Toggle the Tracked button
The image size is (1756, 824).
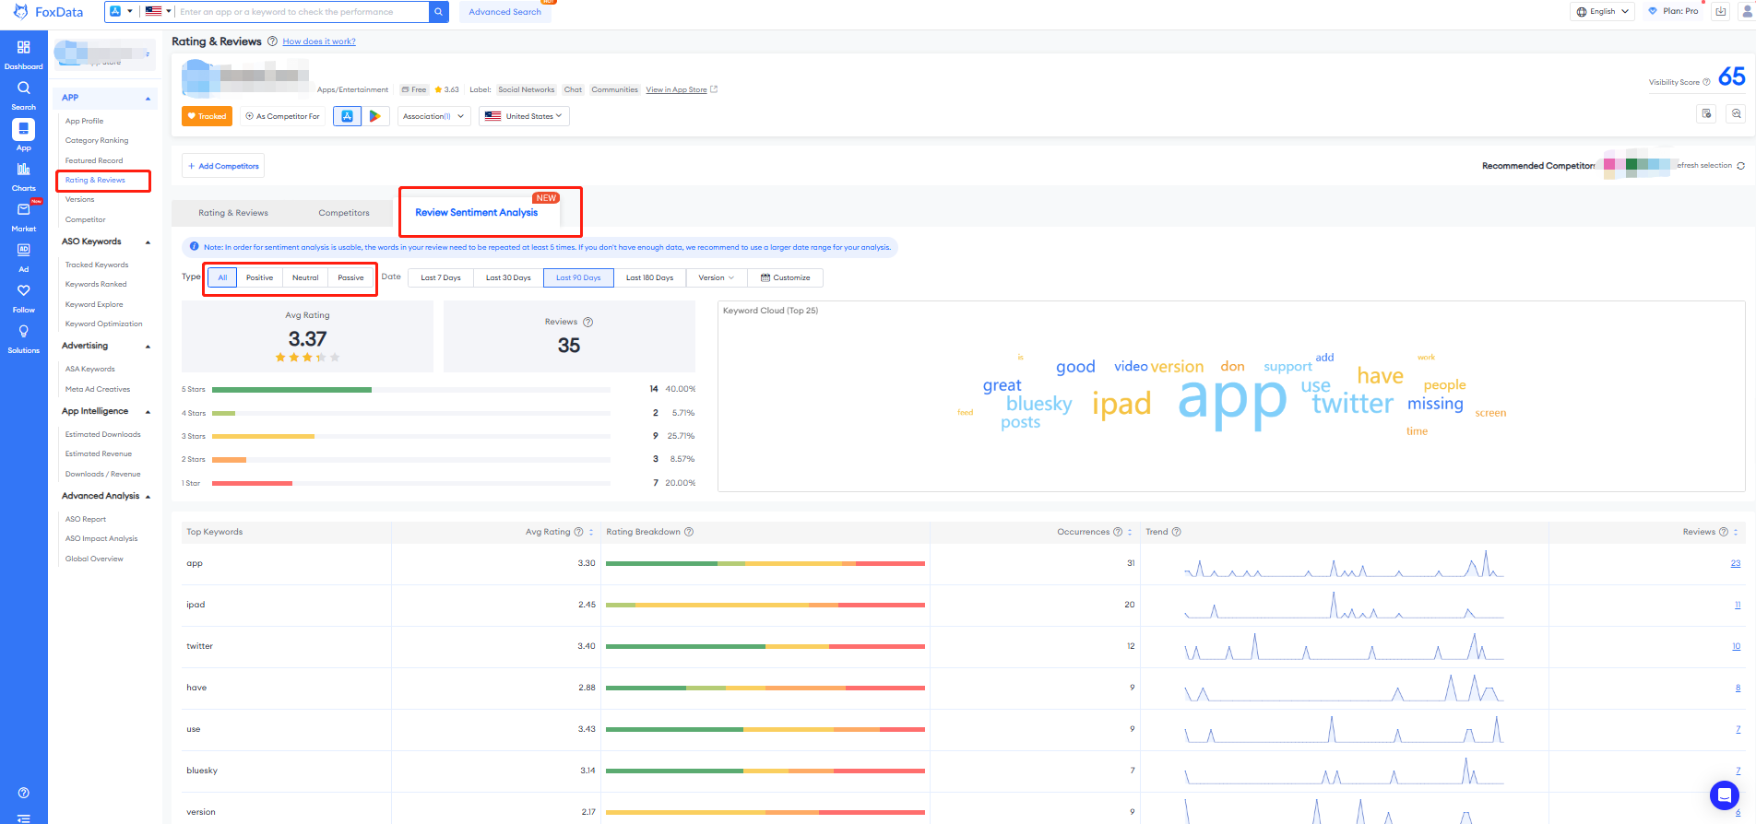(207, 116)
